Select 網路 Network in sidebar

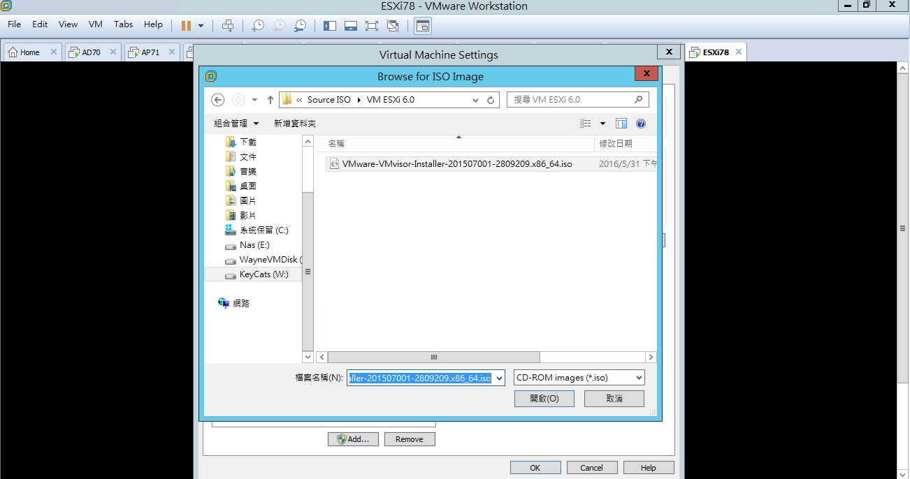233,303
